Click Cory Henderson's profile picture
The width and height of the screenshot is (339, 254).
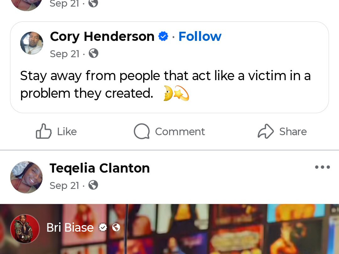click(32, 43)
